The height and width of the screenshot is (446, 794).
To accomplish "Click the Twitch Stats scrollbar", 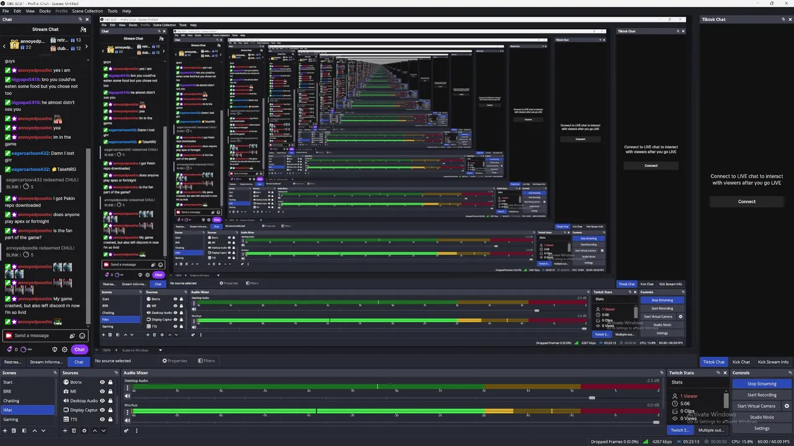I will point(726,400).
